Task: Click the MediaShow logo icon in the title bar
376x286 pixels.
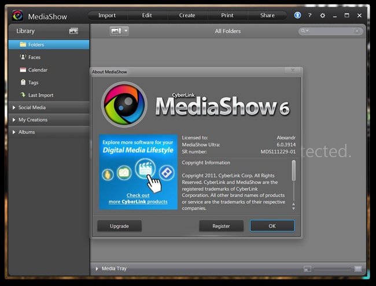Action: (x=17, y=16)
